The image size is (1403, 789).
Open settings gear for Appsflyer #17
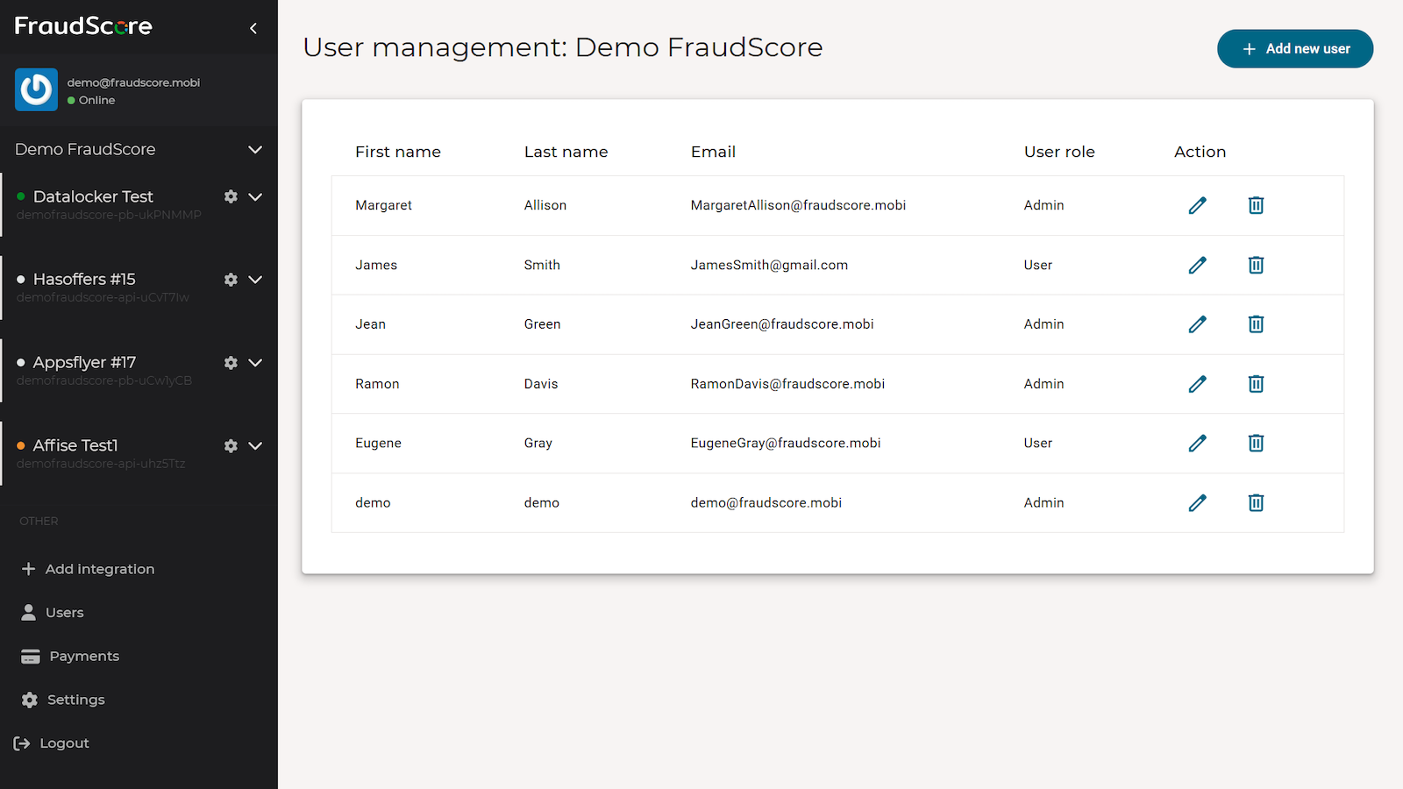pos(231,363)
